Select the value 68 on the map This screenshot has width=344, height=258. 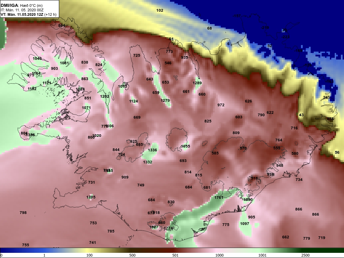click(209, 28)
